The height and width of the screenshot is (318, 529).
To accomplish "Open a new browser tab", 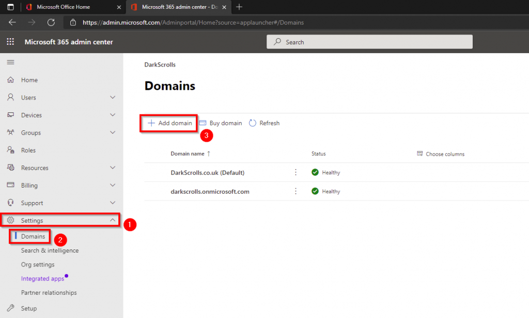I will point(239,7).
